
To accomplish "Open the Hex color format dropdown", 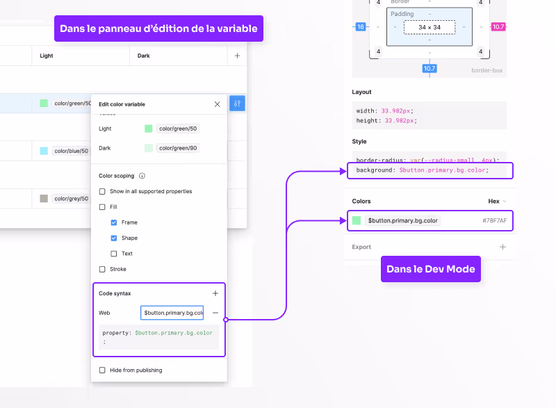I will coord(497,202).
